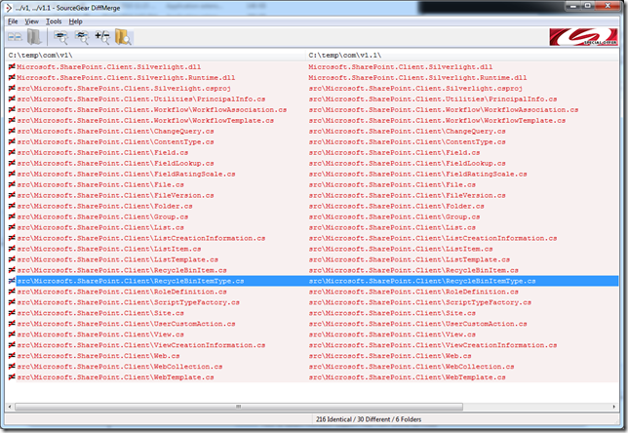Open the Help menu
Image resolution: width=628 pixels, height=433 pixels.
point(76,20)
